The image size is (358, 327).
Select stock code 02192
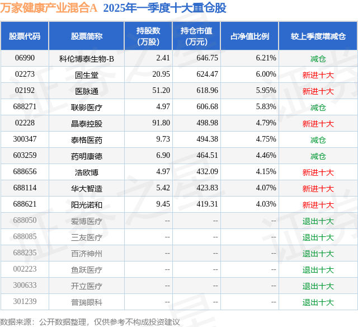(25, 91)
